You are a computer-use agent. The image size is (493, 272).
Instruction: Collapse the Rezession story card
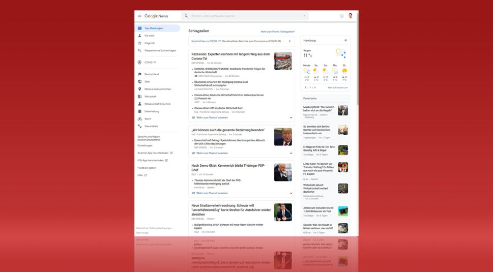[x=291, y=118]
